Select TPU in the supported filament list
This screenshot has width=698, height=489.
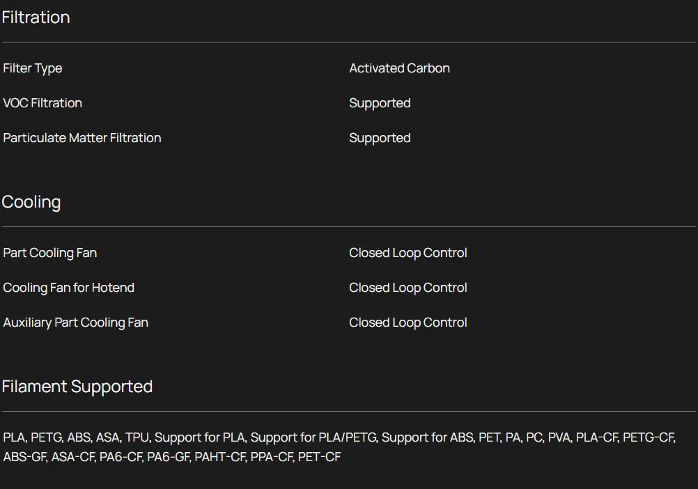point(137,437)
